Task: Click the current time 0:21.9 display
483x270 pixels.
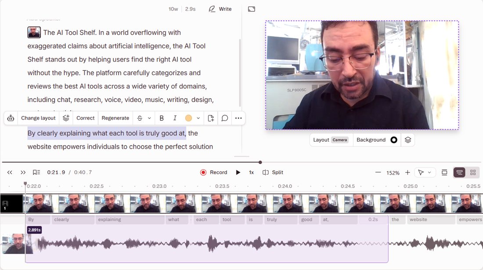Action: click(56, 172)
